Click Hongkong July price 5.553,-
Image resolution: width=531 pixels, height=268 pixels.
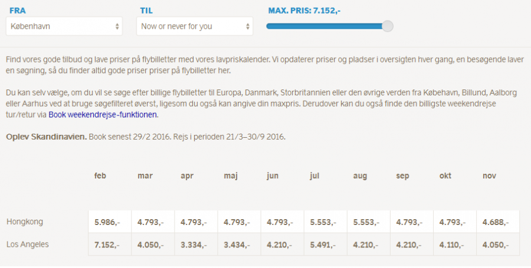(x=323, y=223)
